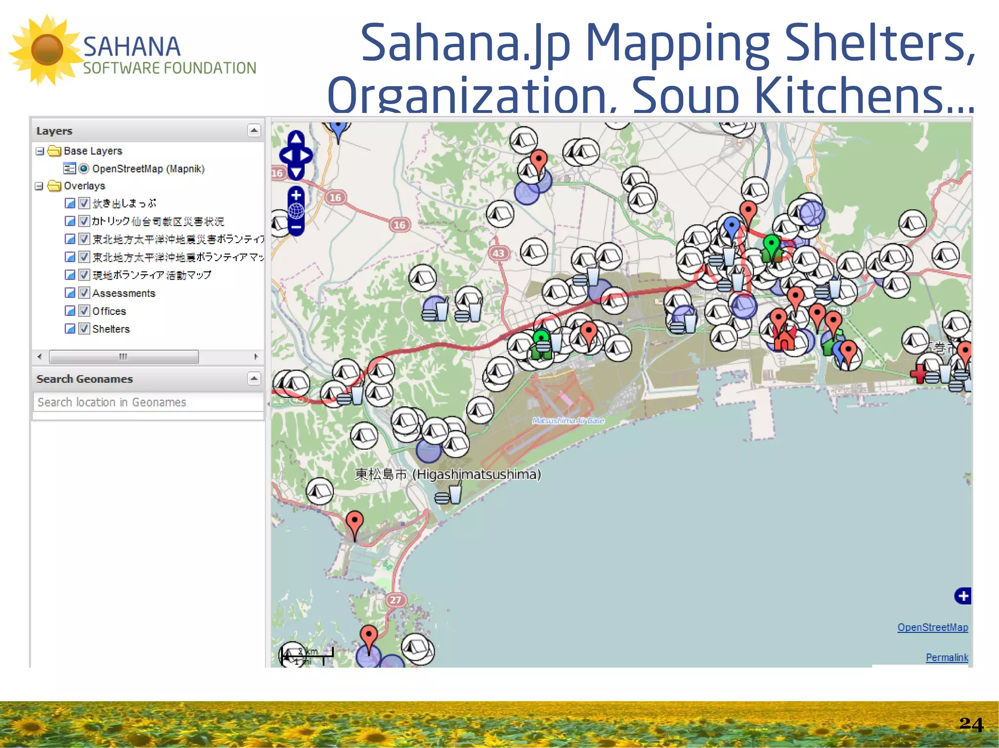Click the style icon beside Offices layer
Viewport: 999px width, 748px height.
70,311
